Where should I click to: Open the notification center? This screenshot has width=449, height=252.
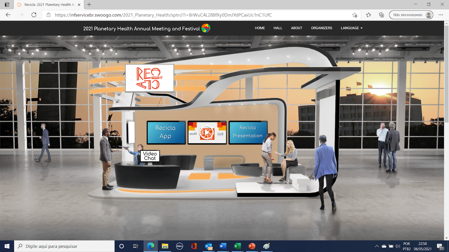[x=440, y=246]
